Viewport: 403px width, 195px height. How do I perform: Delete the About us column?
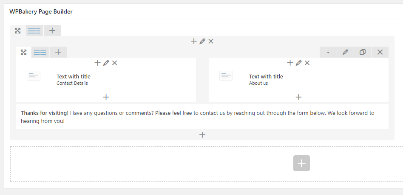tap(307, 63)
